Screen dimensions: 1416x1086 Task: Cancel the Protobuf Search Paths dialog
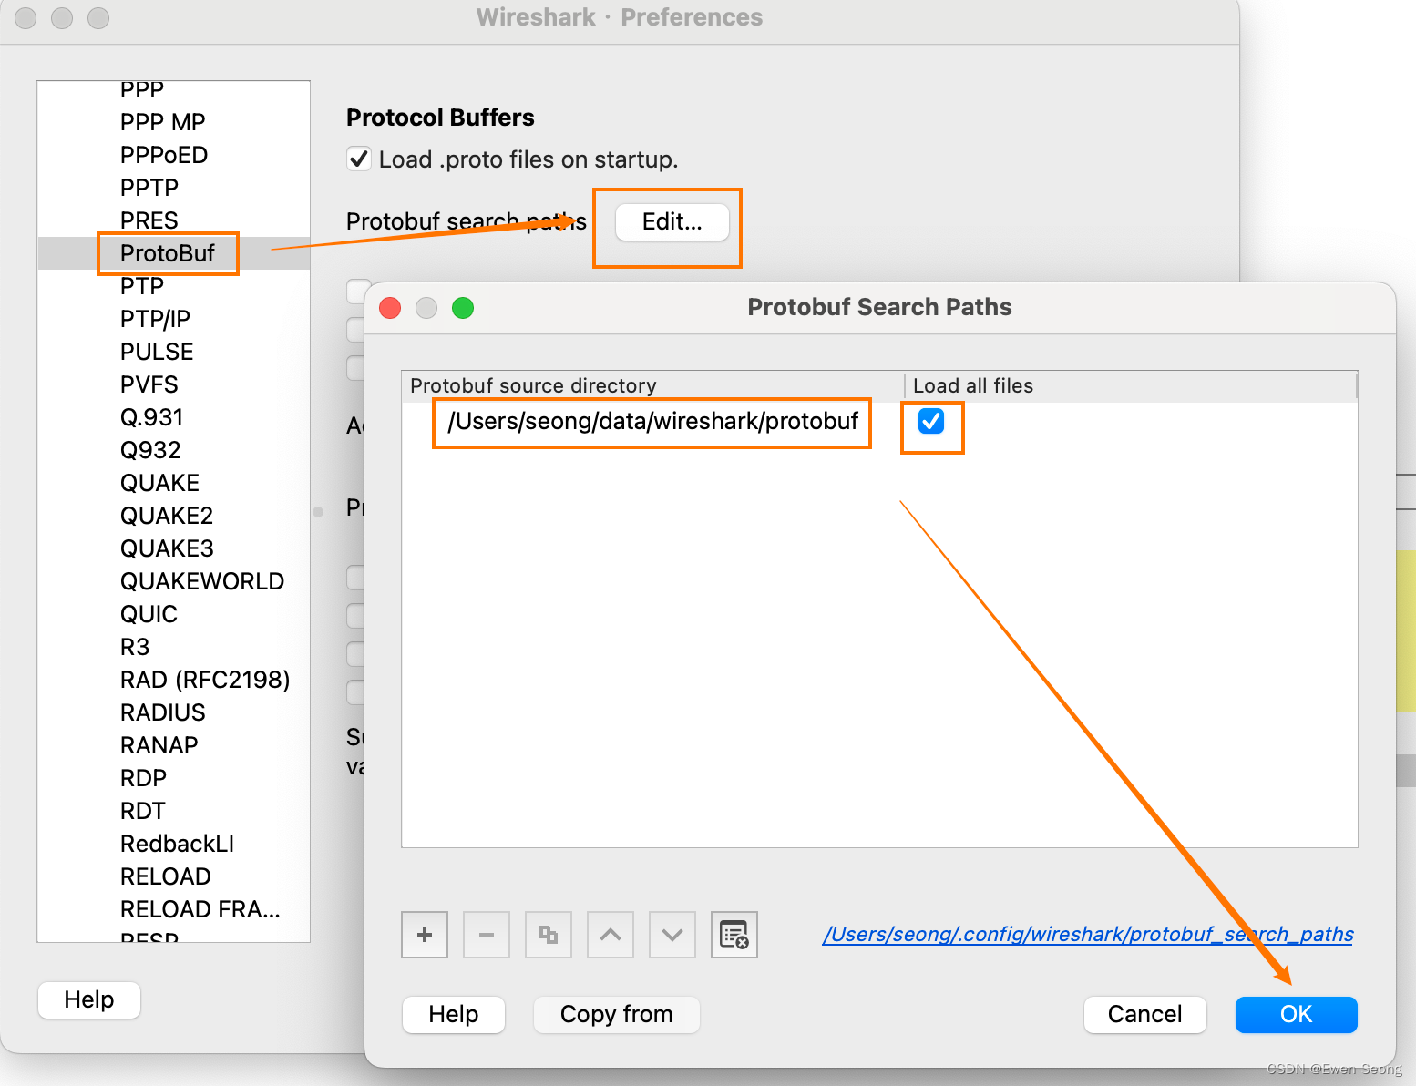pos(1144,1014)
